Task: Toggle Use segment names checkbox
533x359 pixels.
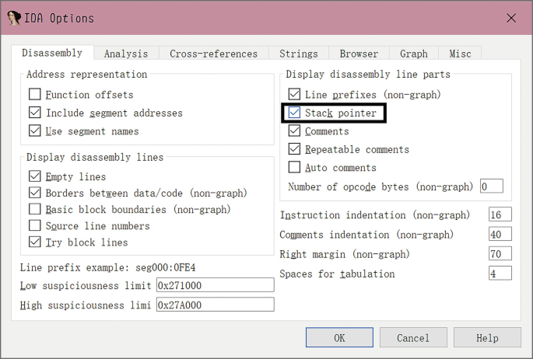Action: coord(35,131)
